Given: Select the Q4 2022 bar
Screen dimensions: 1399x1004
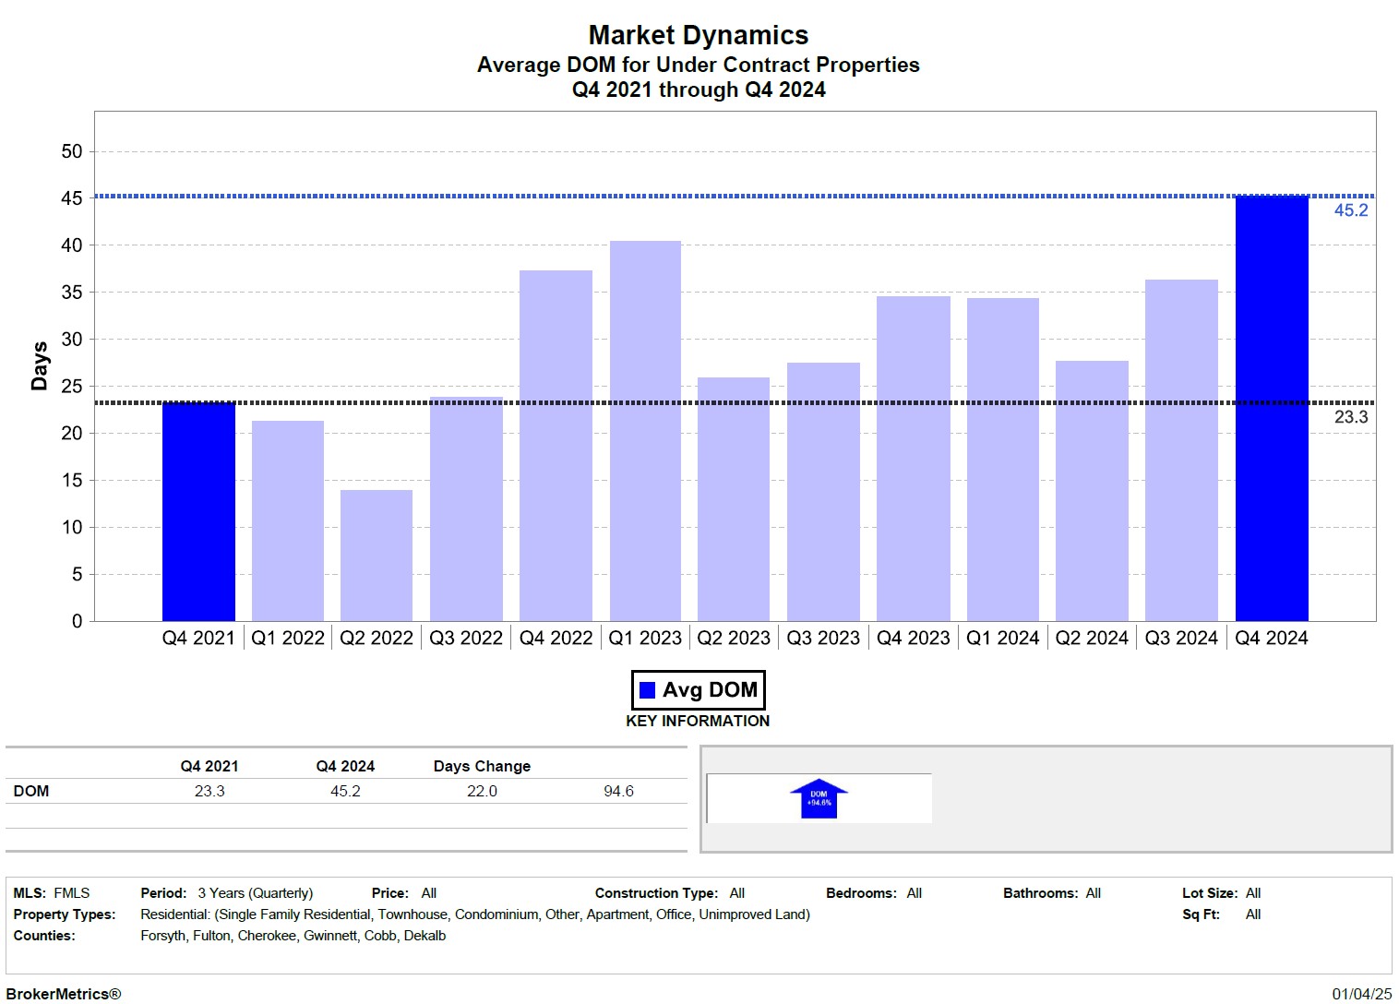Looking at the screenshot, I should coord(556,446).
